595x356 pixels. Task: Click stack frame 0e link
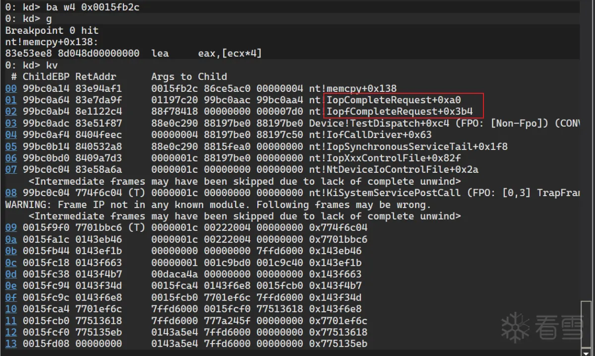pyautogui.click(x=11, y=285)
